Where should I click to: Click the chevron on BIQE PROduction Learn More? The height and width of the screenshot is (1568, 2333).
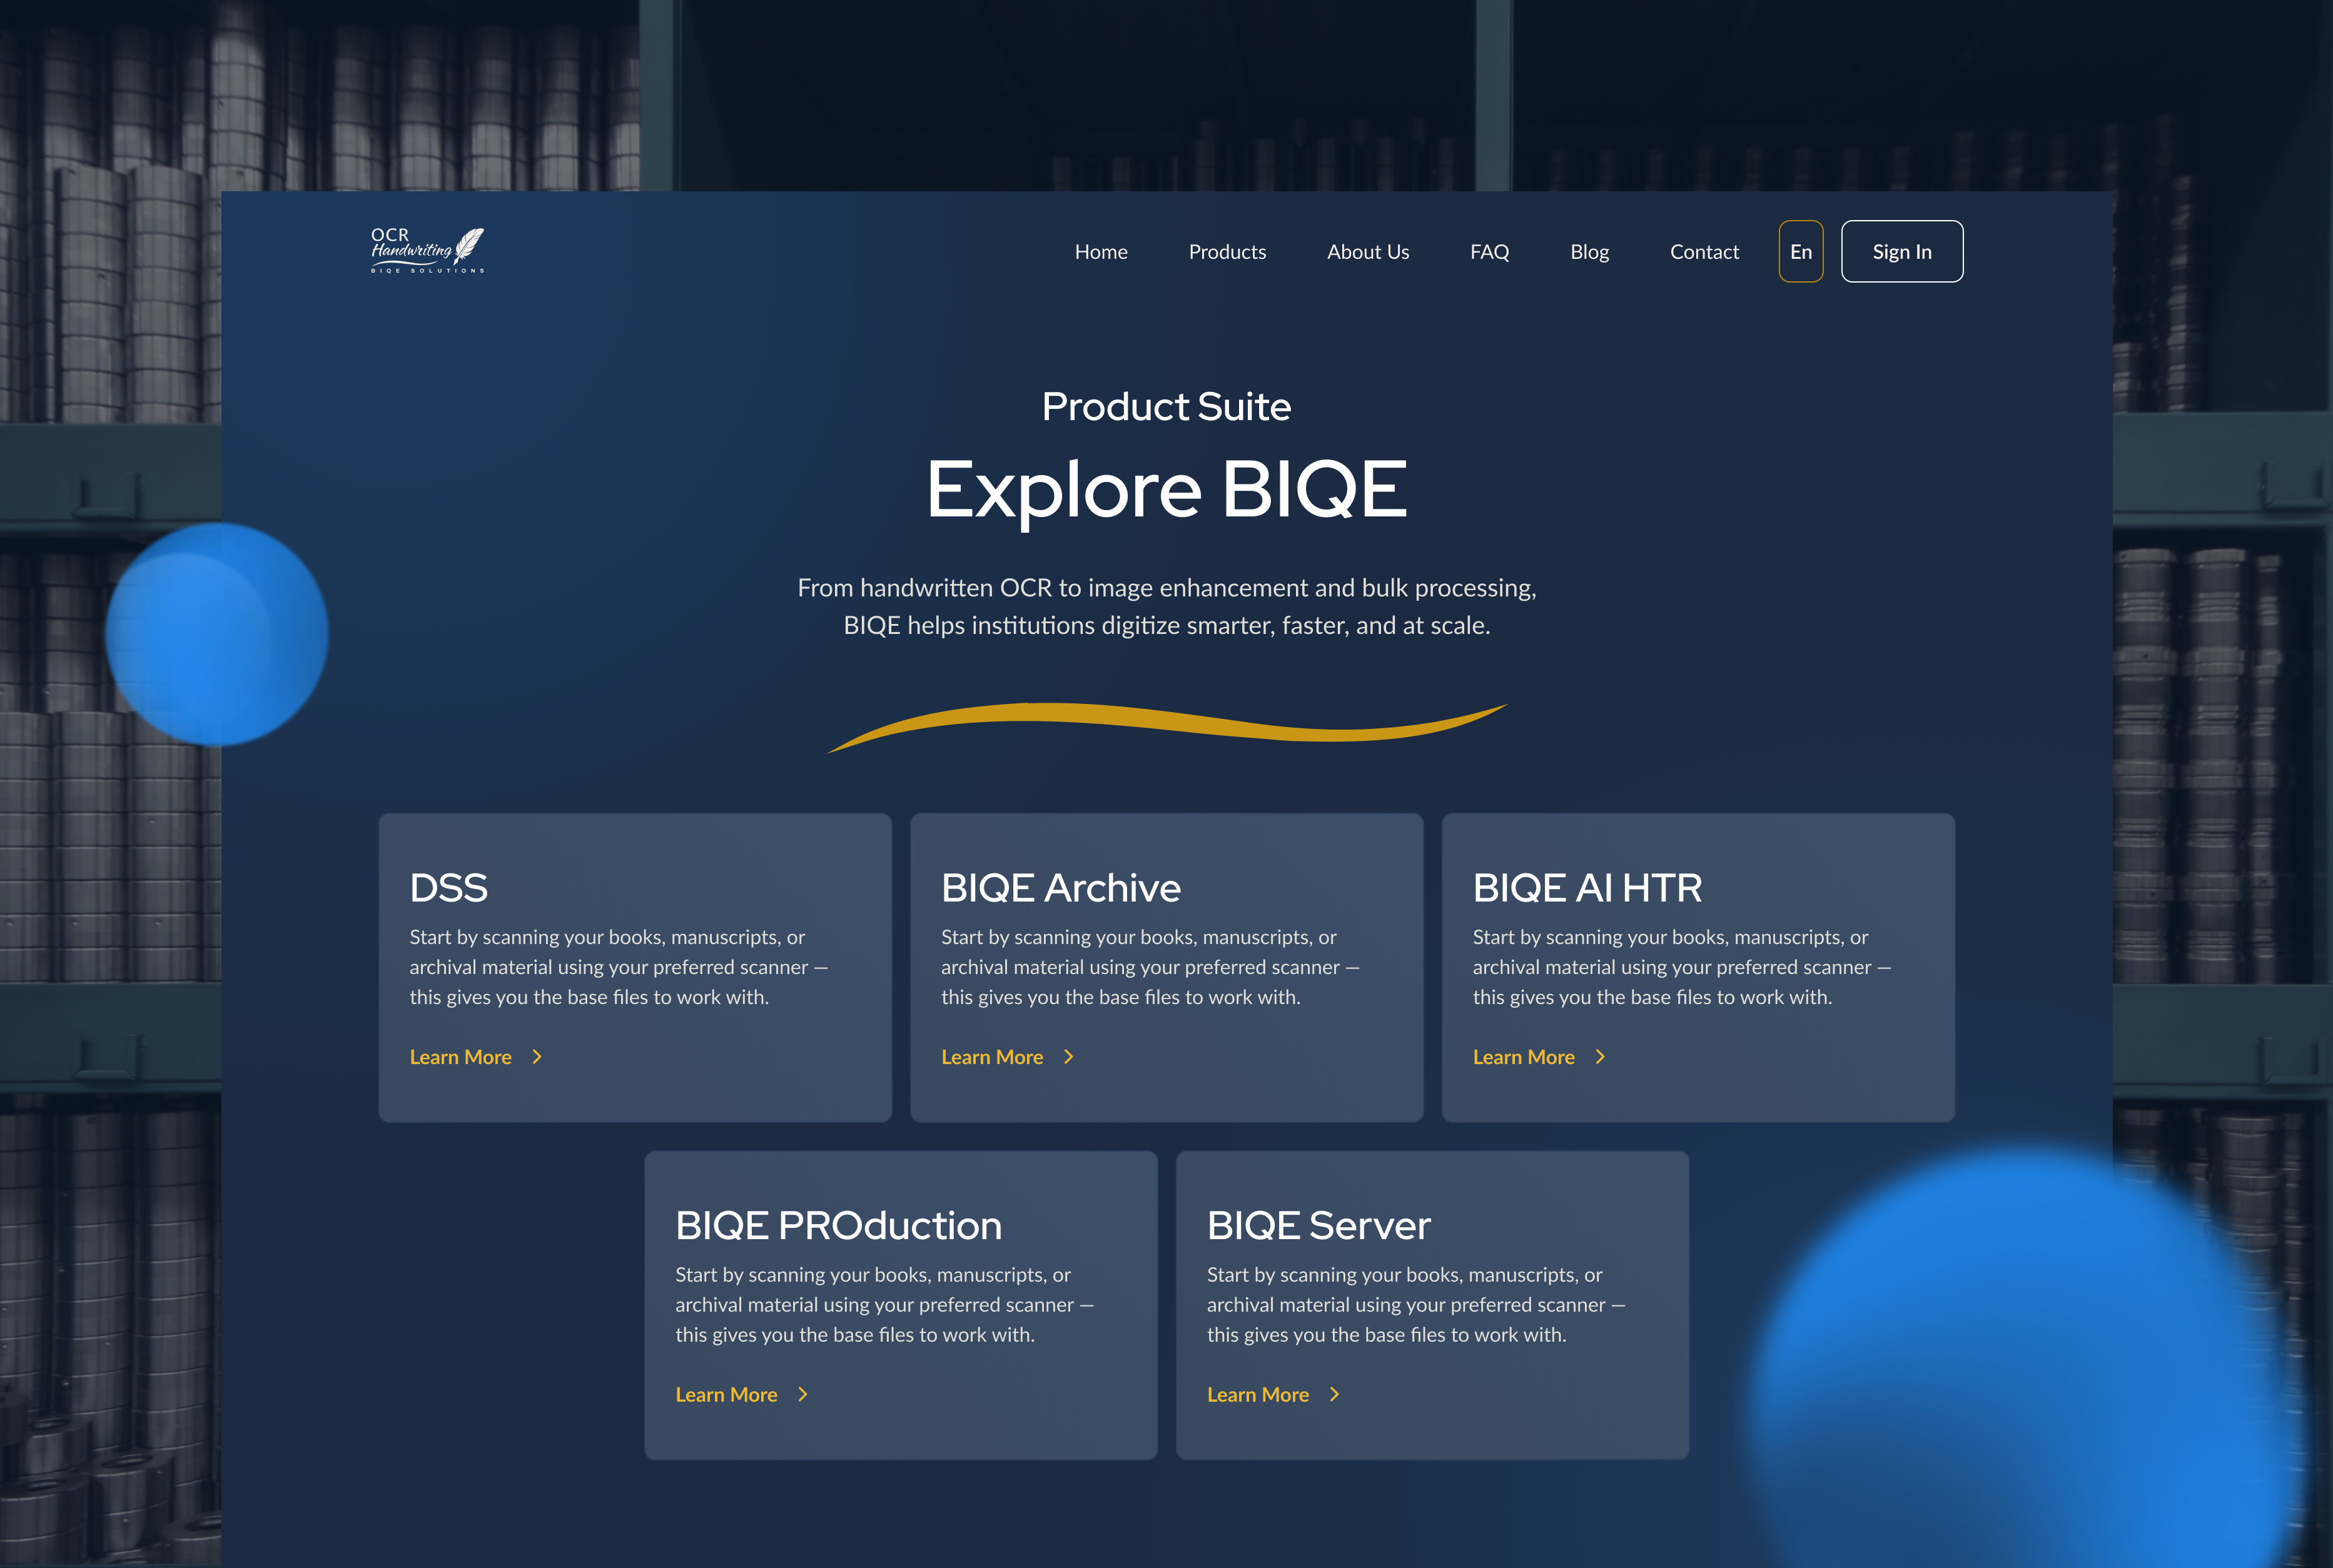coord(803,1394)
